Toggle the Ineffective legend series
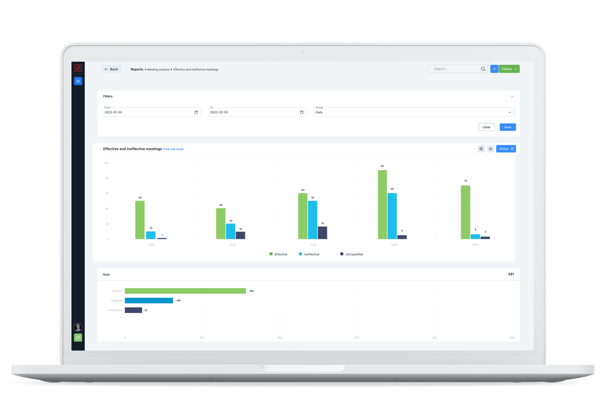608x419 pixels. click(309, 254)
